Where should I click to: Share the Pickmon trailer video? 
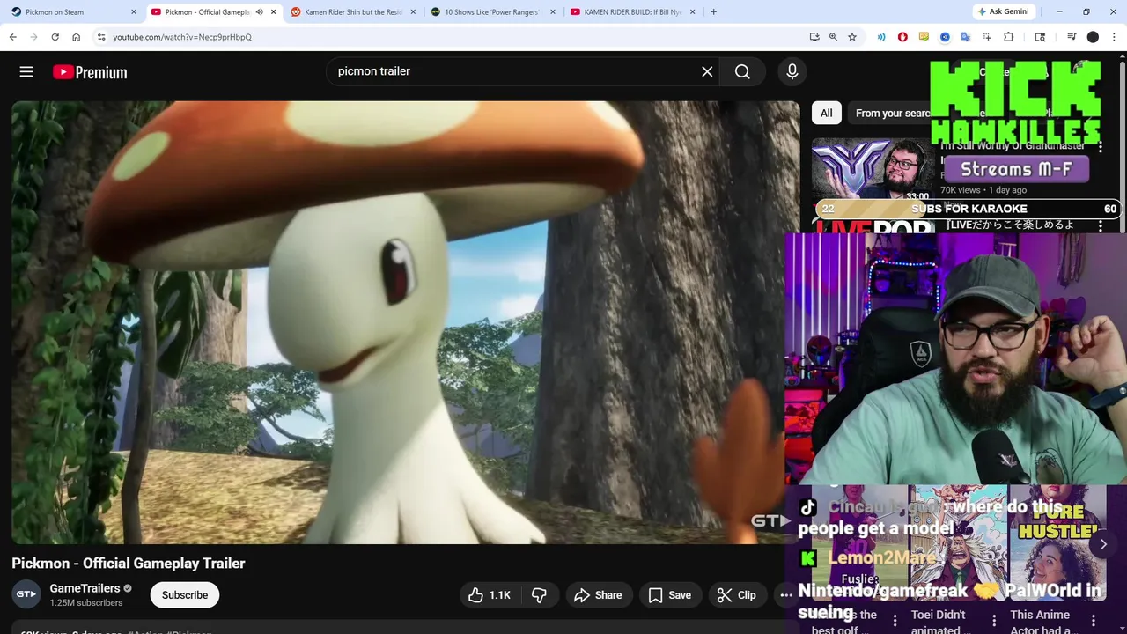pos(598,595)
